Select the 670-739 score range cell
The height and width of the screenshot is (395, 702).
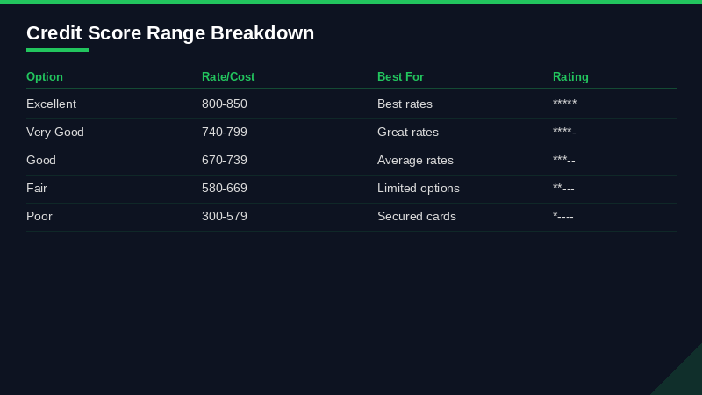[225, 161]
